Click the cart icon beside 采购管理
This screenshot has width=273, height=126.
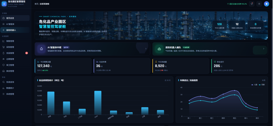tap(4, 47)
